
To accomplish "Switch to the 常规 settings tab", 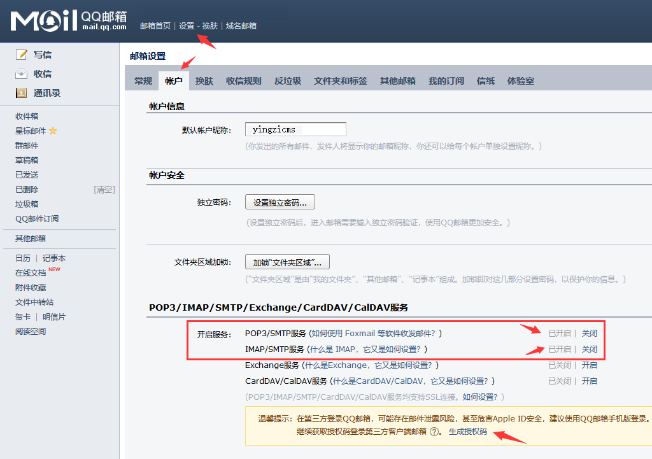I will 143,81.
